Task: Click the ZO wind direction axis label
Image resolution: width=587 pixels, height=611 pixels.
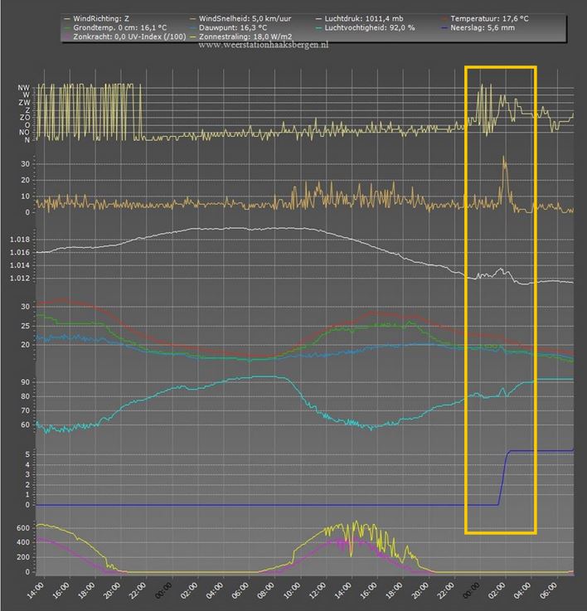Action: [x=25, y=117]
